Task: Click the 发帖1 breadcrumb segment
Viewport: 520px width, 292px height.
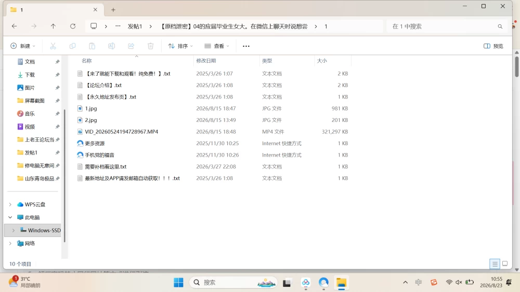Action: click(135, 26)
